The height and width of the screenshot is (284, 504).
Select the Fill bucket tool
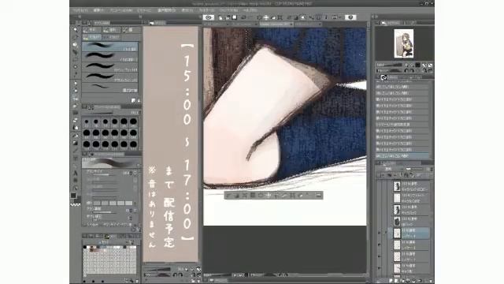76,136
